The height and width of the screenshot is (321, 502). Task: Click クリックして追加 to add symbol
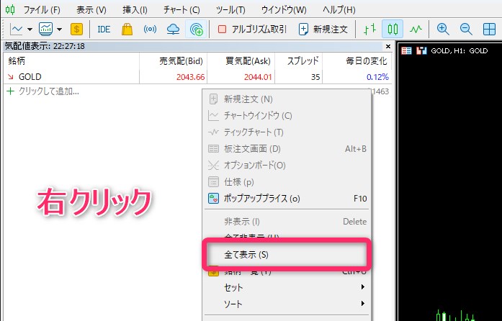point(47,91)
